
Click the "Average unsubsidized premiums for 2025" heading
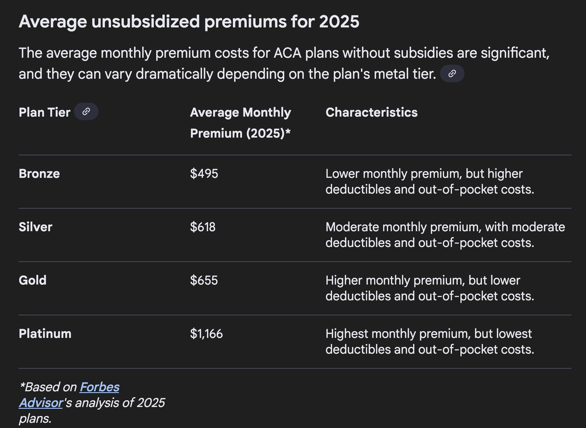189,22
